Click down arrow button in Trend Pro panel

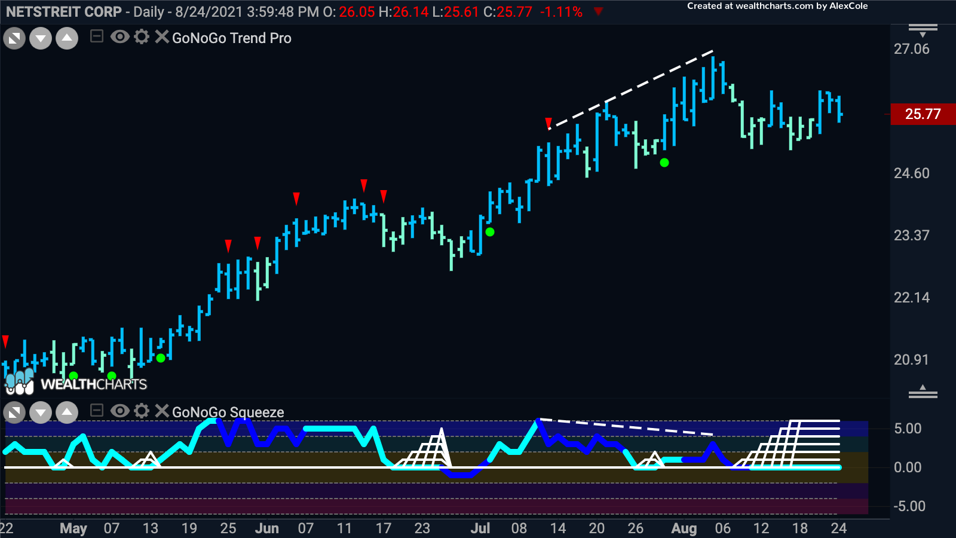click(x=41, y=39)
